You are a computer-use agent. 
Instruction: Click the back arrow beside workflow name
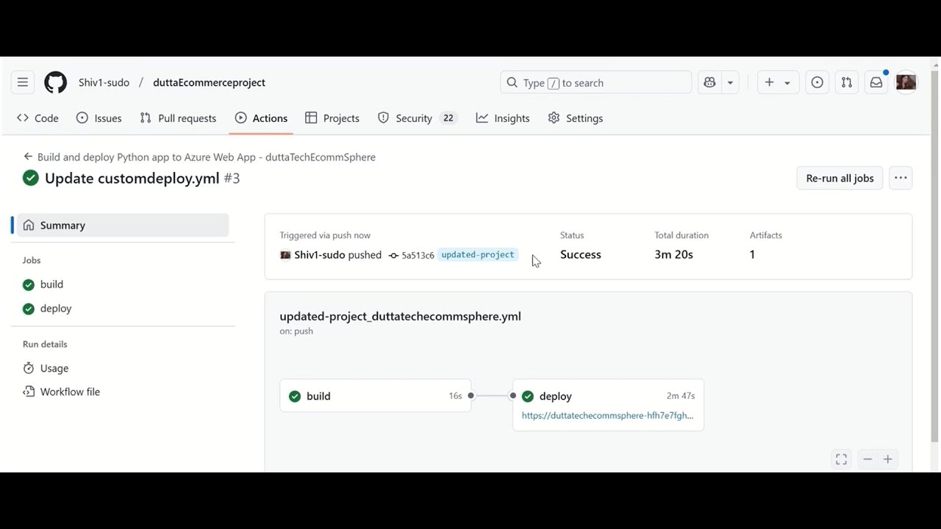28,156
